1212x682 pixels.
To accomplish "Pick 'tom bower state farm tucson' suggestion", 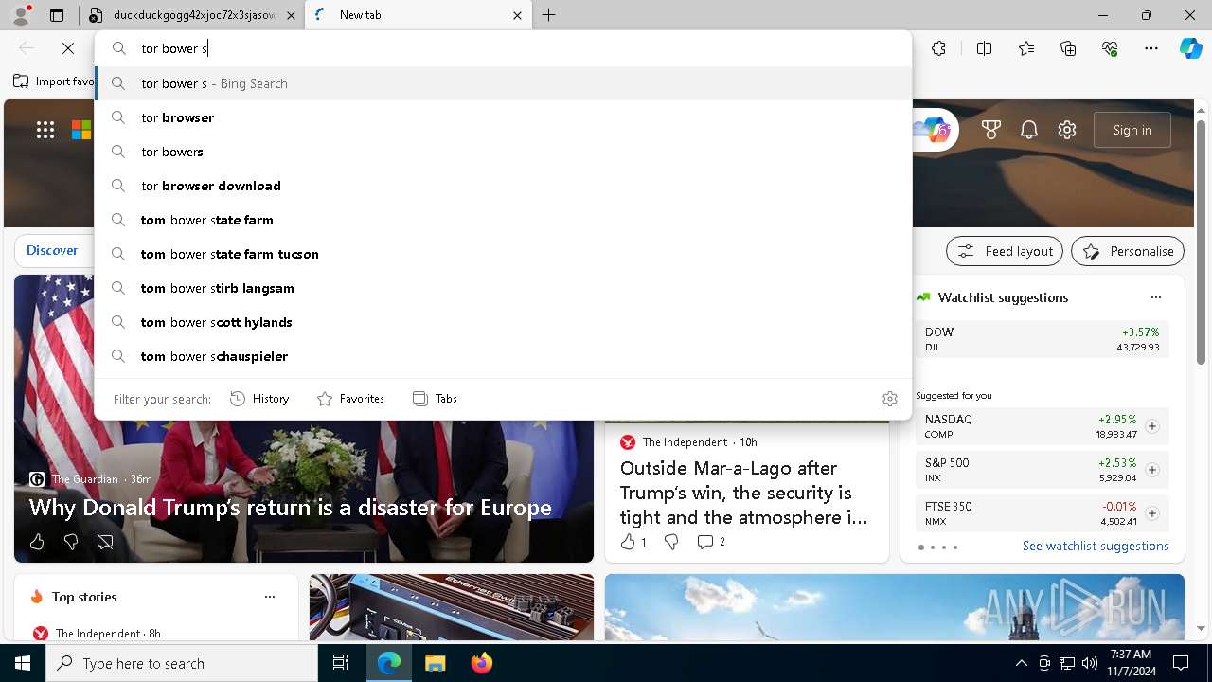I will click(x=503, y=254).
